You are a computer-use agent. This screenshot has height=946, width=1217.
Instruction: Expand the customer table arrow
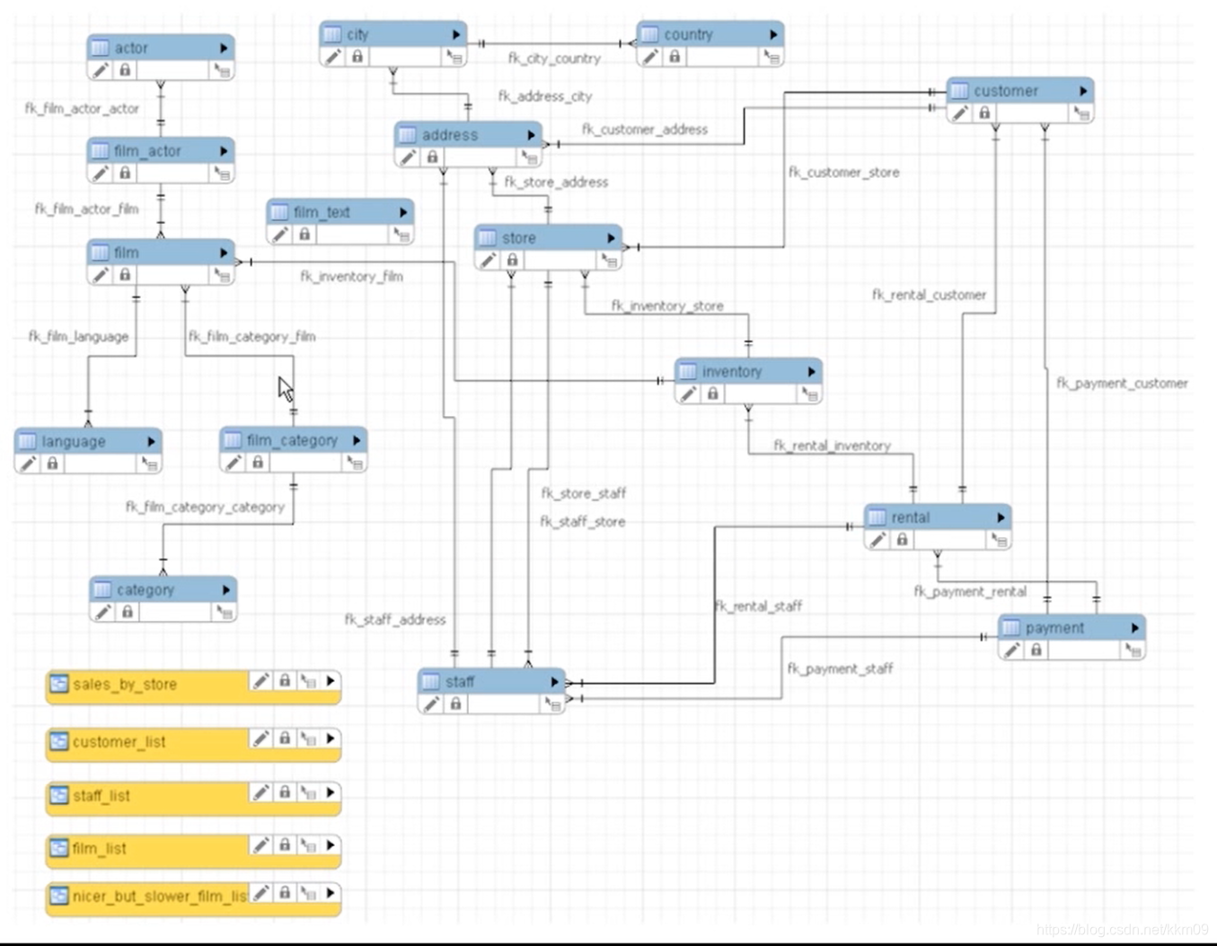click(1083, 91)
